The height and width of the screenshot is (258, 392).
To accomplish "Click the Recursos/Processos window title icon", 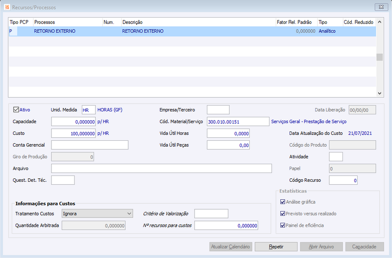I will point(6,7).
